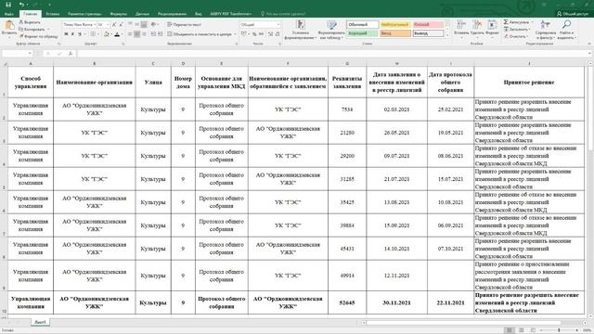This screenshot has width=594, height=334.
Task: Select the Лист1 sheet tab
Action: click(x=40, y=322)
